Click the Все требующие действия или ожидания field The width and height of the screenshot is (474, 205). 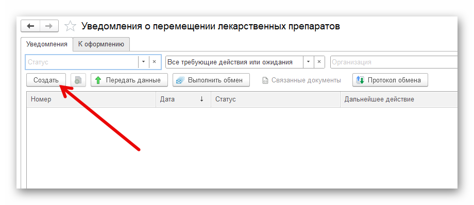234,62
